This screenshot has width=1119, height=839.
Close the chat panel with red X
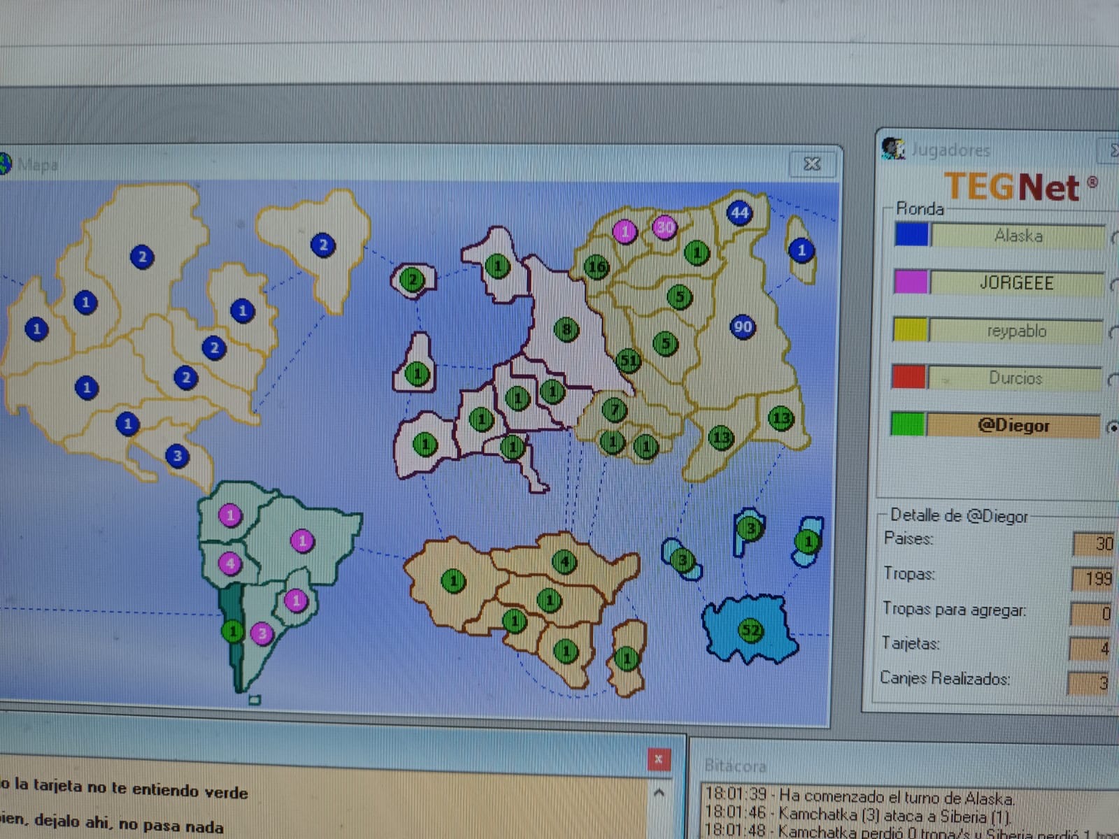(x=658, y=759)
